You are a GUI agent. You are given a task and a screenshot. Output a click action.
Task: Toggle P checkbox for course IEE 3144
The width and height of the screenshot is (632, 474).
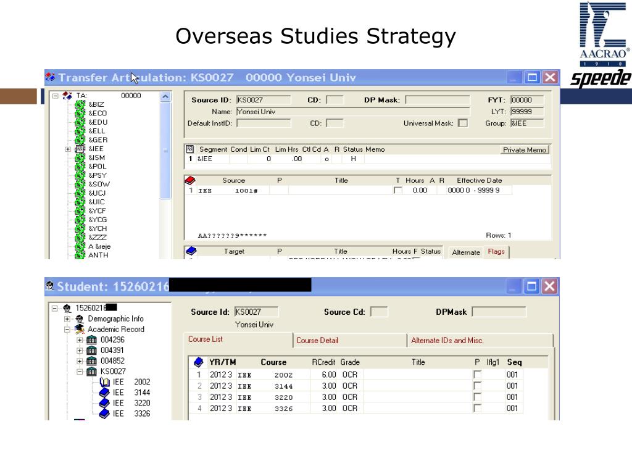[x=477, y=386]
